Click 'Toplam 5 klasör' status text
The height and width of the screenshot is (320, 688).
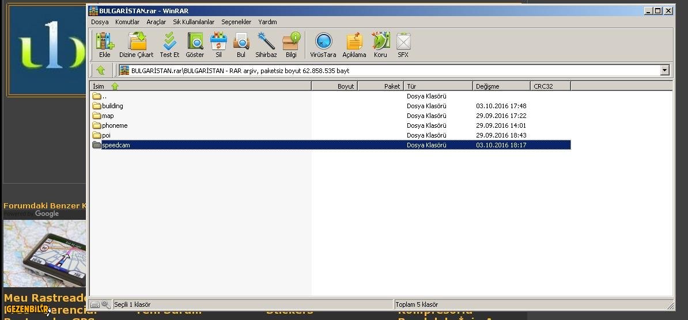tap(417, 304)
